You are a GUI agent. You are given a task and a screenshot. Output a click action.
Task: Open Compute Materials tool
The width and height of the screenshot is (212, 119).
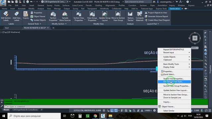(139, 16)
